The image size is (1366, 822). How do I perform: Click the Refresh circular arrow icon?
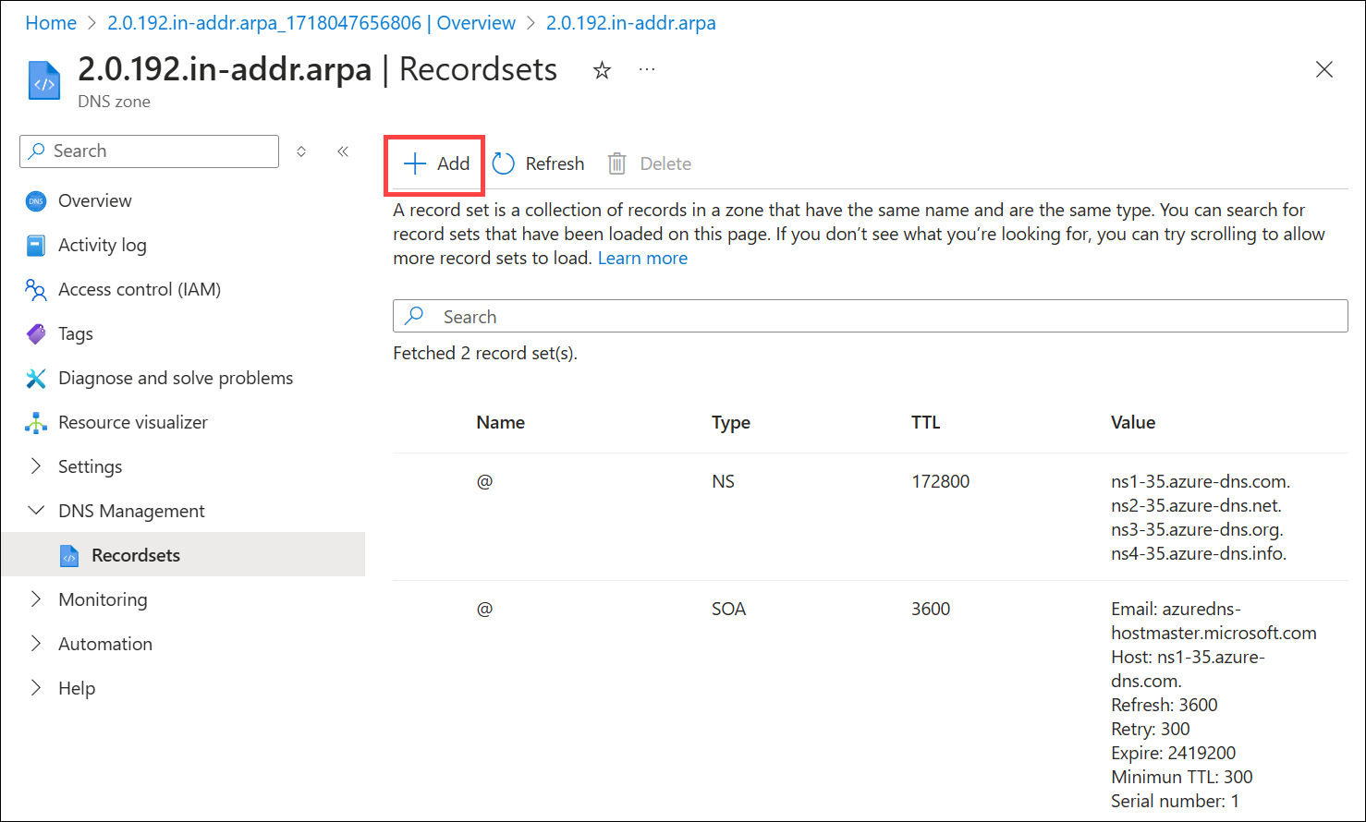[x=504, y=163]
